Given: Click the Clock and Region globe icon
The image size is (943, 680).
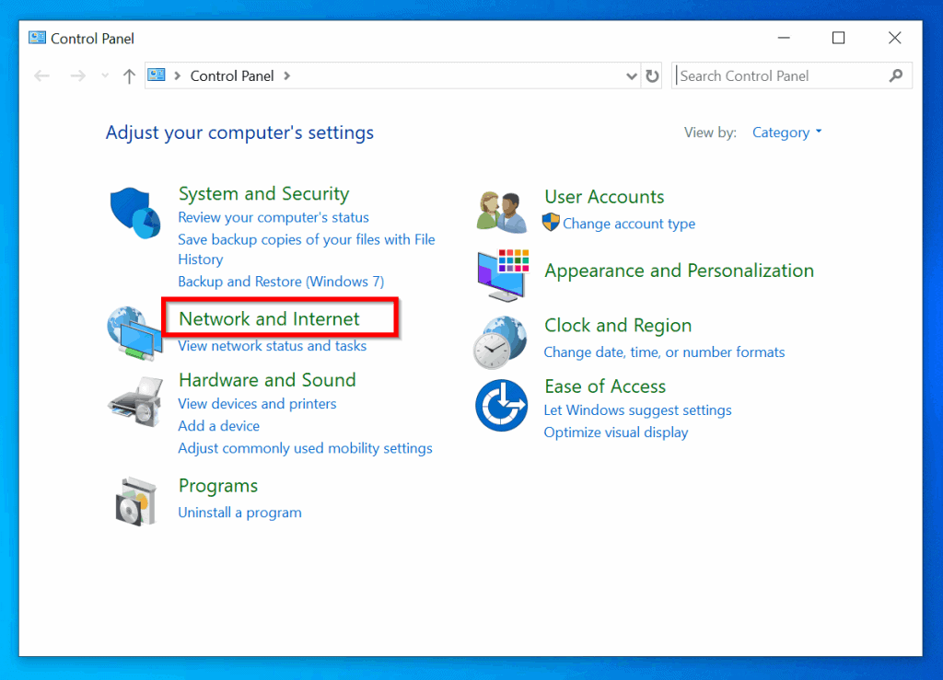Looking at the screenshot, I should pos(501,340).
